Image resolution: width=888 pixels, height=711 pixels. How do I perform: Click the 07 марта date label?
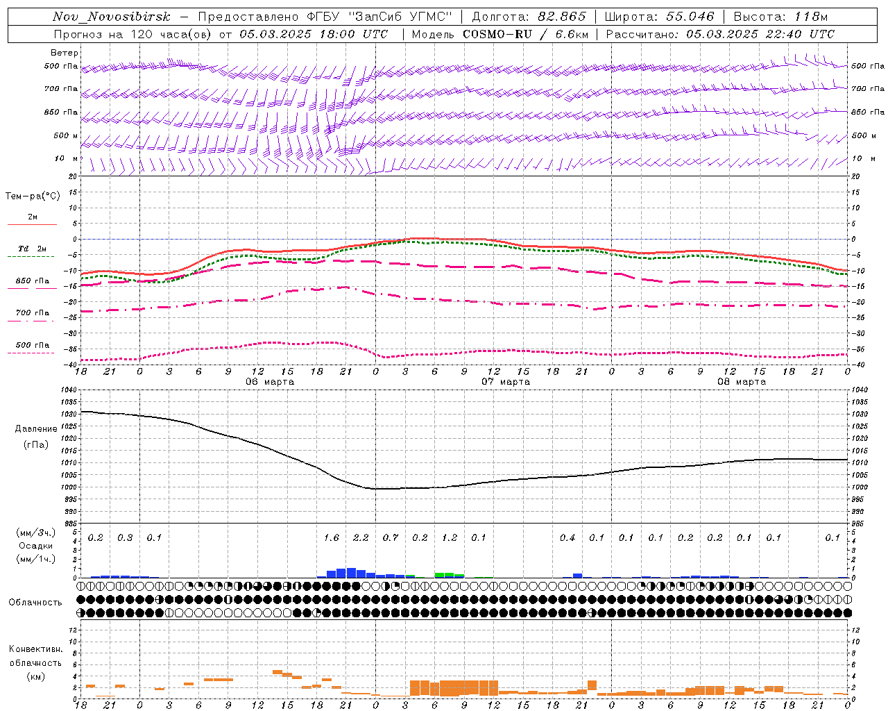506,382
